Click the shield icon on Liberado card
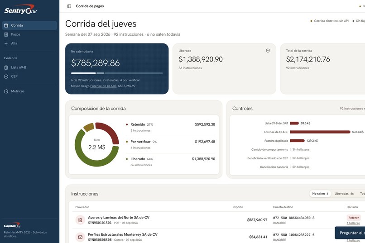 (268, 51)
